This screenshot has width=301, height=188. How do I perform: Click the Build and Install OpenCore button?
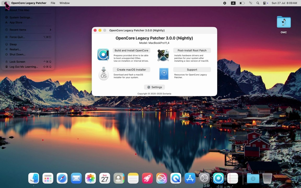point(131,50)
